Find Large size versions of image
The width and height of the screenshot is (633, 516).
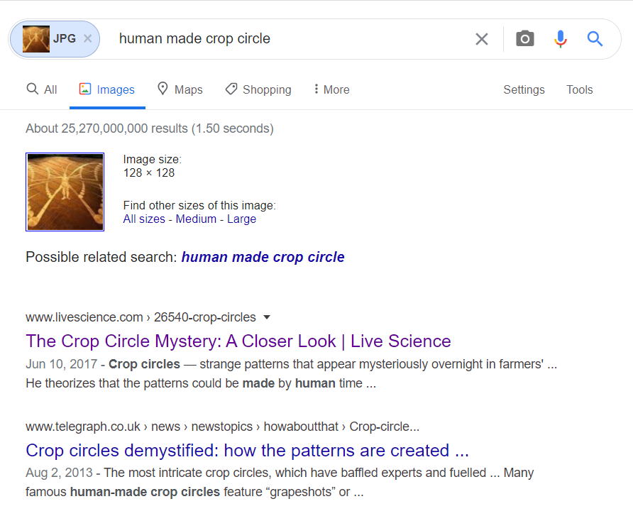241,219
